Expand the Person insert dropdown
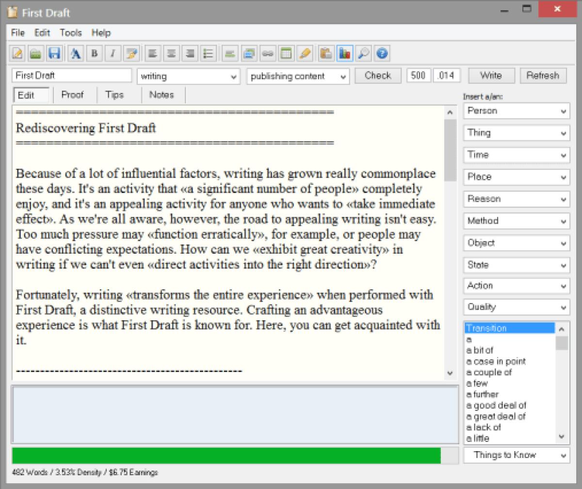Image resolution: width=582 pixels, height=489 pixels. [516, 111]
